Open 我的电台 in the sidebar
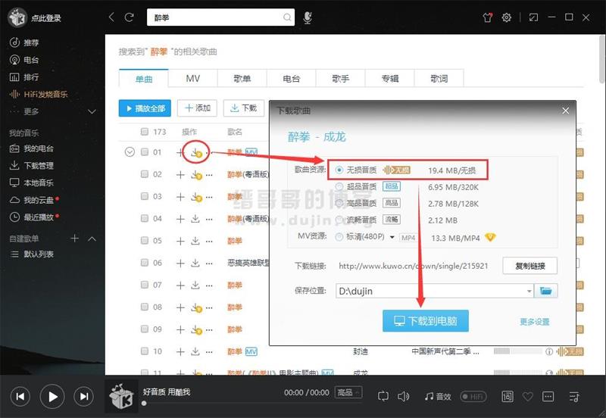The height and width of the screenshot is (418, 606). point(32,148)
